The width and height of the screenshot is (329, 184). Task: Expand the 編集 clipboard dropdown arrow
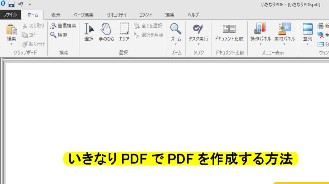[x=11, y=44]
